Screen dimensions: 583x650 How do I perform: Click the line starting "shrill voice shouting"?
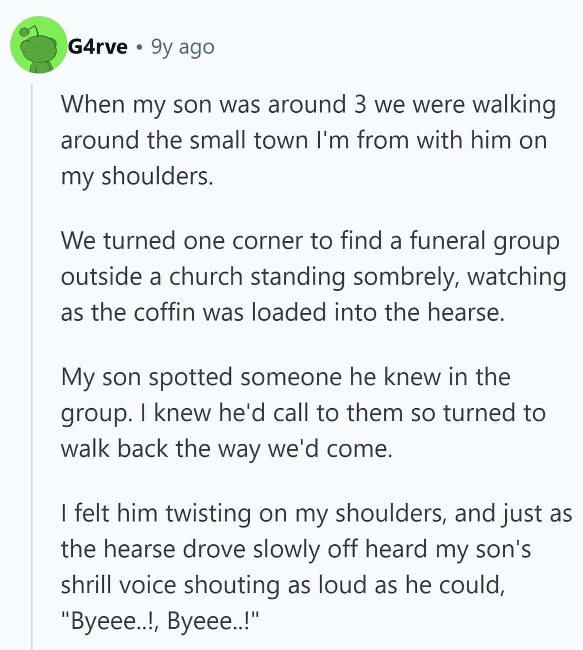tap(283, 584)
